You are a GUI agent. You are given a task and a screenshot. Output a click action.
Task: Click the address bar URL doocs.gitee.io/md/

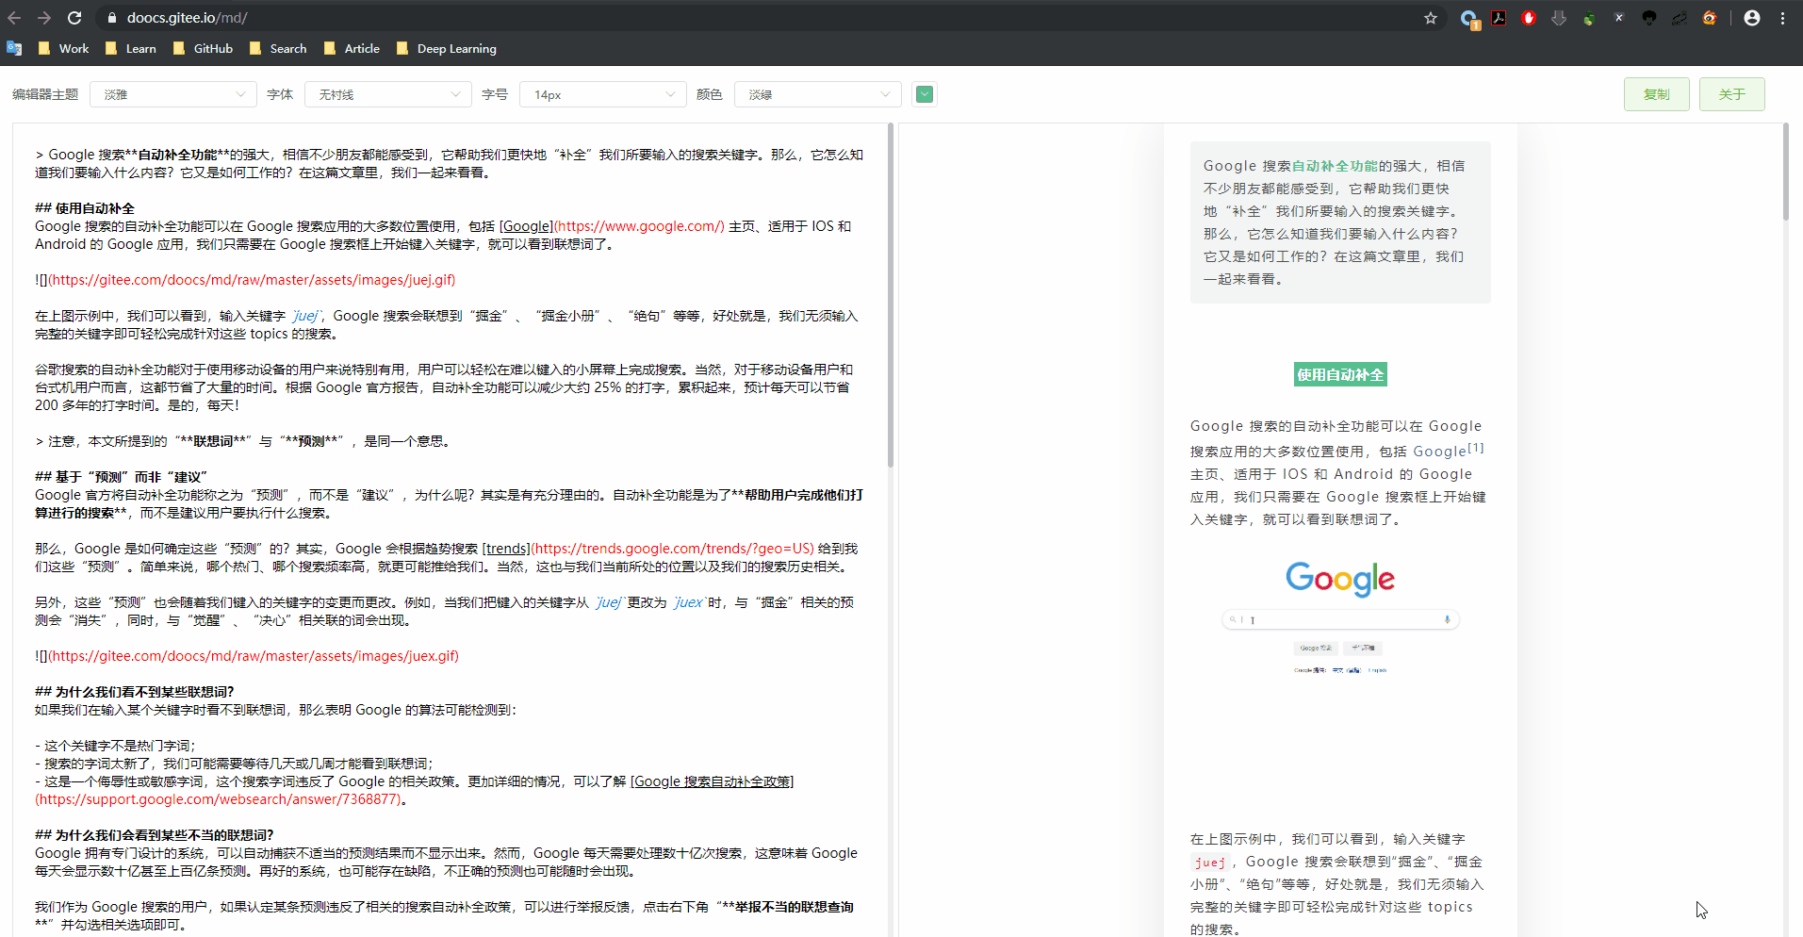click(x=188, y=18)
